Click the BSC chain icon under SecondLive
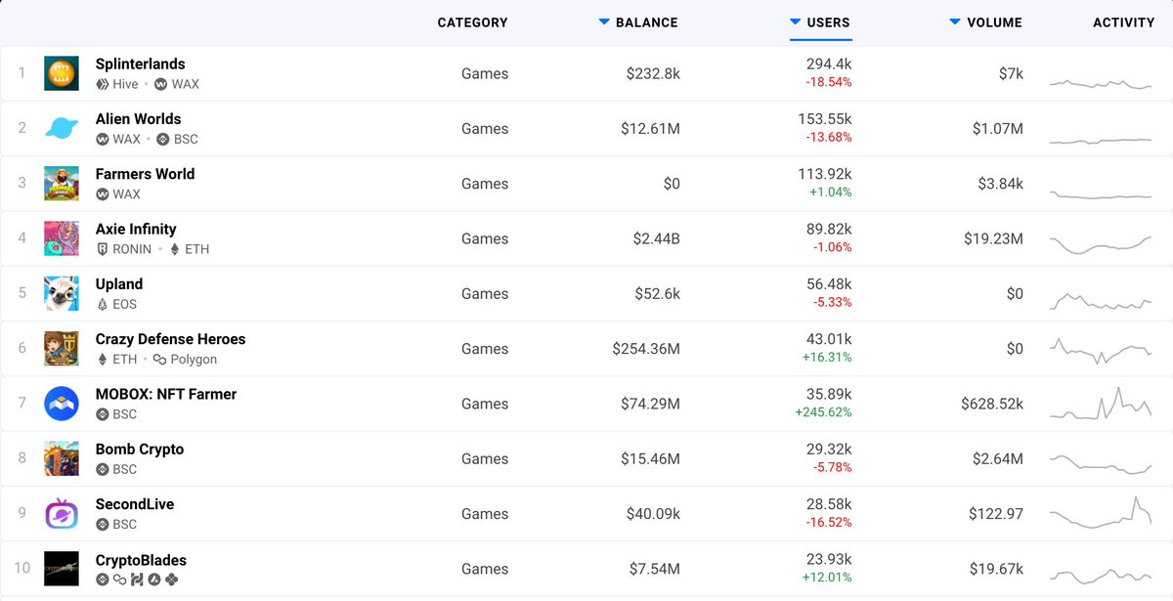 tap(102, 525)
